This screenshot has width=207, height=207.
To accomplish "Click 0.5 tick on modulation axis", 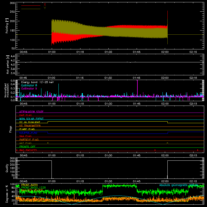I will tap(13, 81).
